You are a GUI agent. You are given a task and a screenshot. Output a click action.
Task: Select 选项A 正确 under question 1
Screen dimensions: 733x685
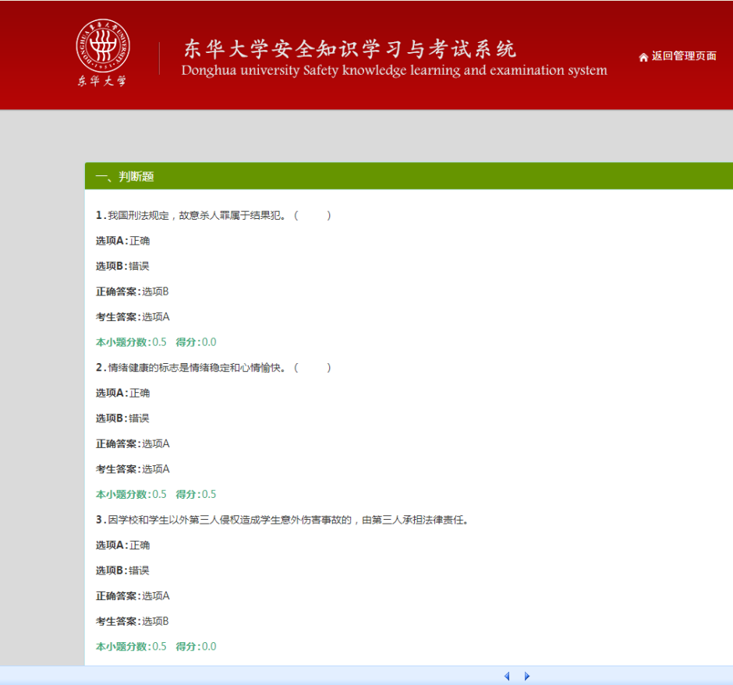tap(122, 241)
